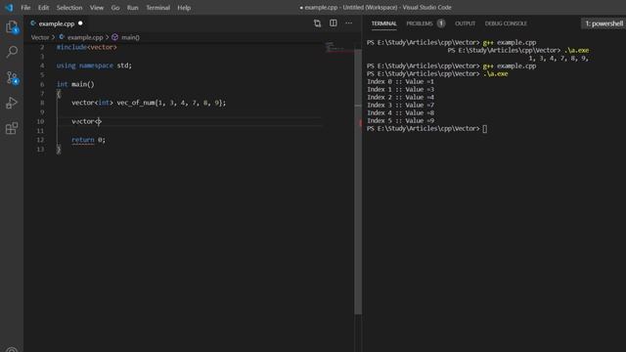Open editor More Actions ellipsis menu
This screenshot has width=626, height=352.
click(348, 23)
